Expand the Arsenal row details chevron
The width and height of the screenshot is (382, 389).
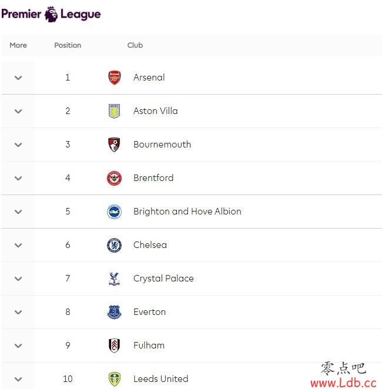coord(18,78)
